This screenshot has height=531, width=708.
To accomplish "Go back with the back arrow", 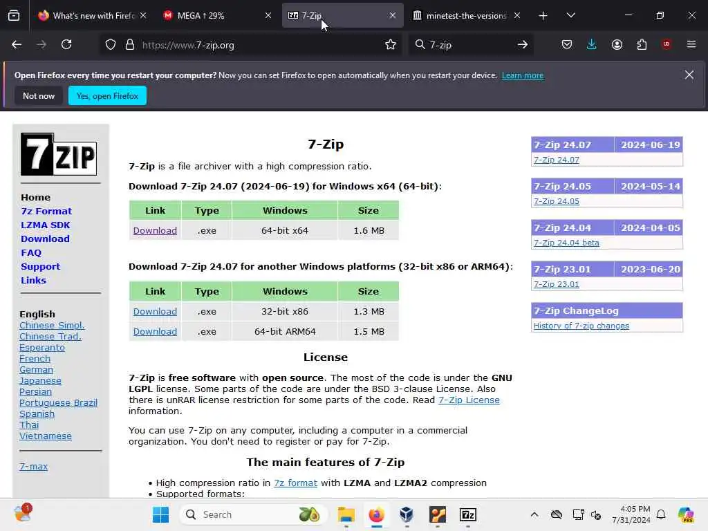I will (17, 44).
